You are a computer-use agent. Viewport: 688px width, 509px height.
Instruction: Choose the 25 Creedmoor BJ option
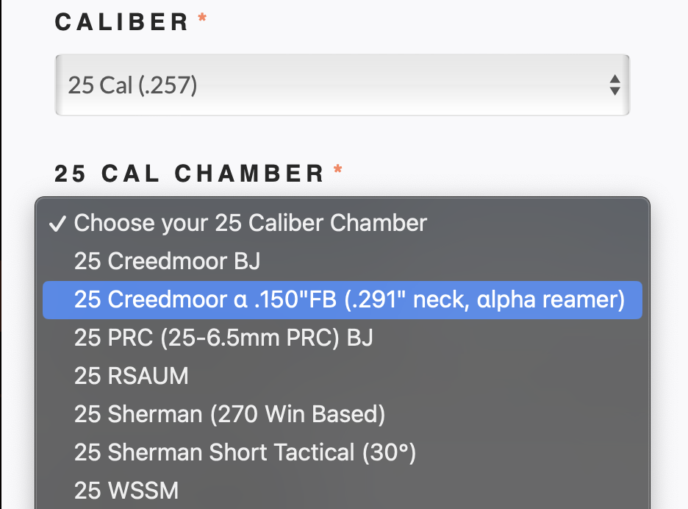pyautogui.click(x=167, y=261)
